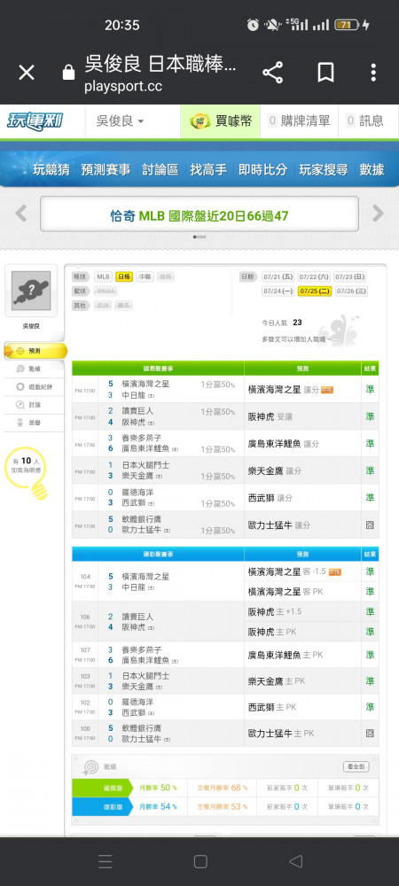The width and height of the screenshot is (399, 886).
Task: Open 恰奇 MLB 國際盤 banner link
Action: click(199, 215)
